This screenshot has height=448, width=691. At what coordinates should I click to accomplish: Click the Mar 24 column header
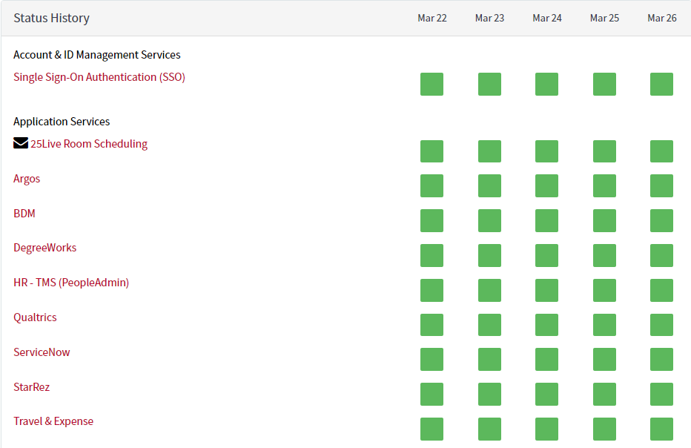tap(547, 18)
